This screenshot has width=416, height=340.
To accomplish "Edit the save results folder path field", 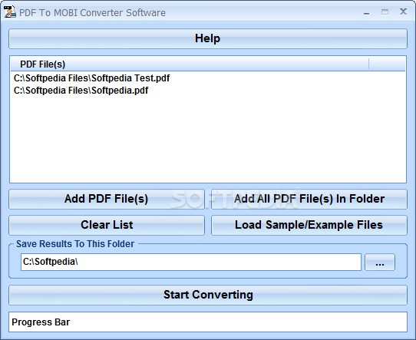I will pos(191,262).
